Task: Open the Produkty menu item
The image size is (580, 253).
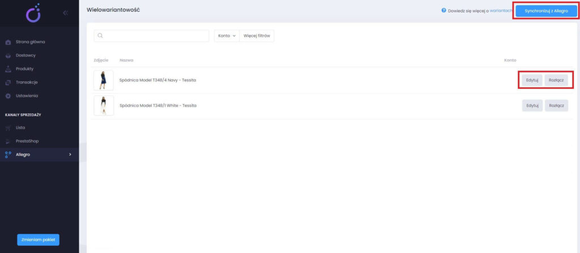Action: point(25,69)
